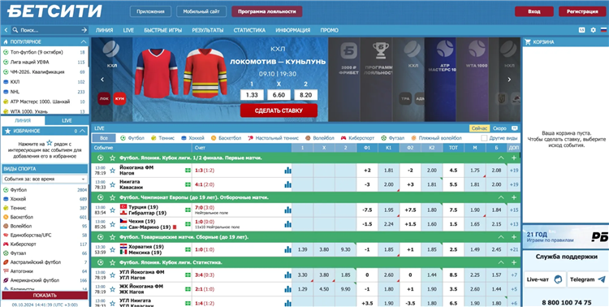The image size is (609, 307).
Task: Open Live-чат support icon
Action: (558, 279)
